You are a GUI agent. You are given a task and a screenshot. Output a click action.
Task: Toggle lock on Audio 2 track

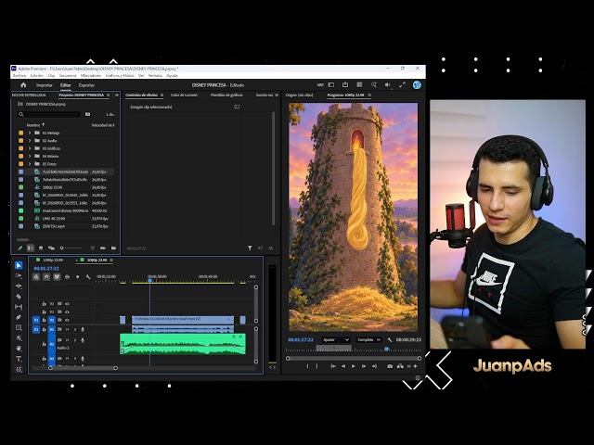tap(44, 344)
